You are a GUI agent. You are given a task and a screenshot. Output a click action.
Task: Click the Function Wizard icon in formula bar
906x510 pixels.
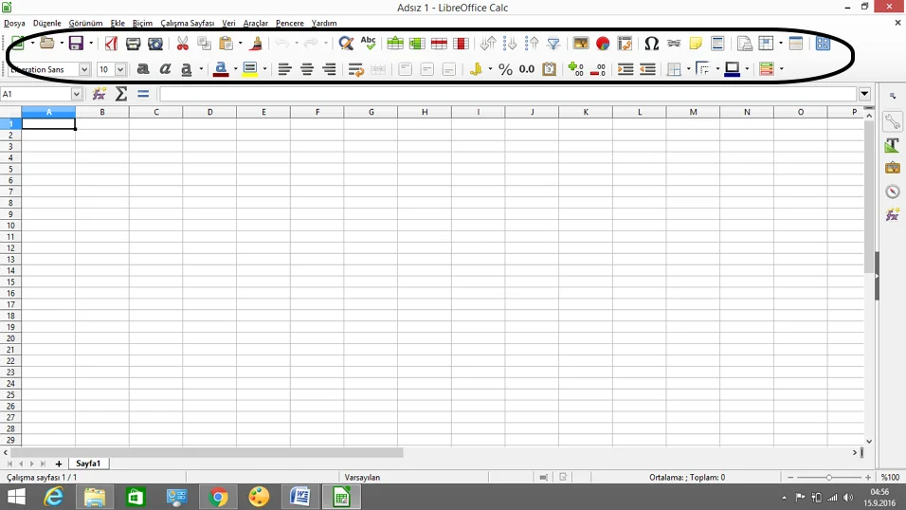tap(99, 94)
